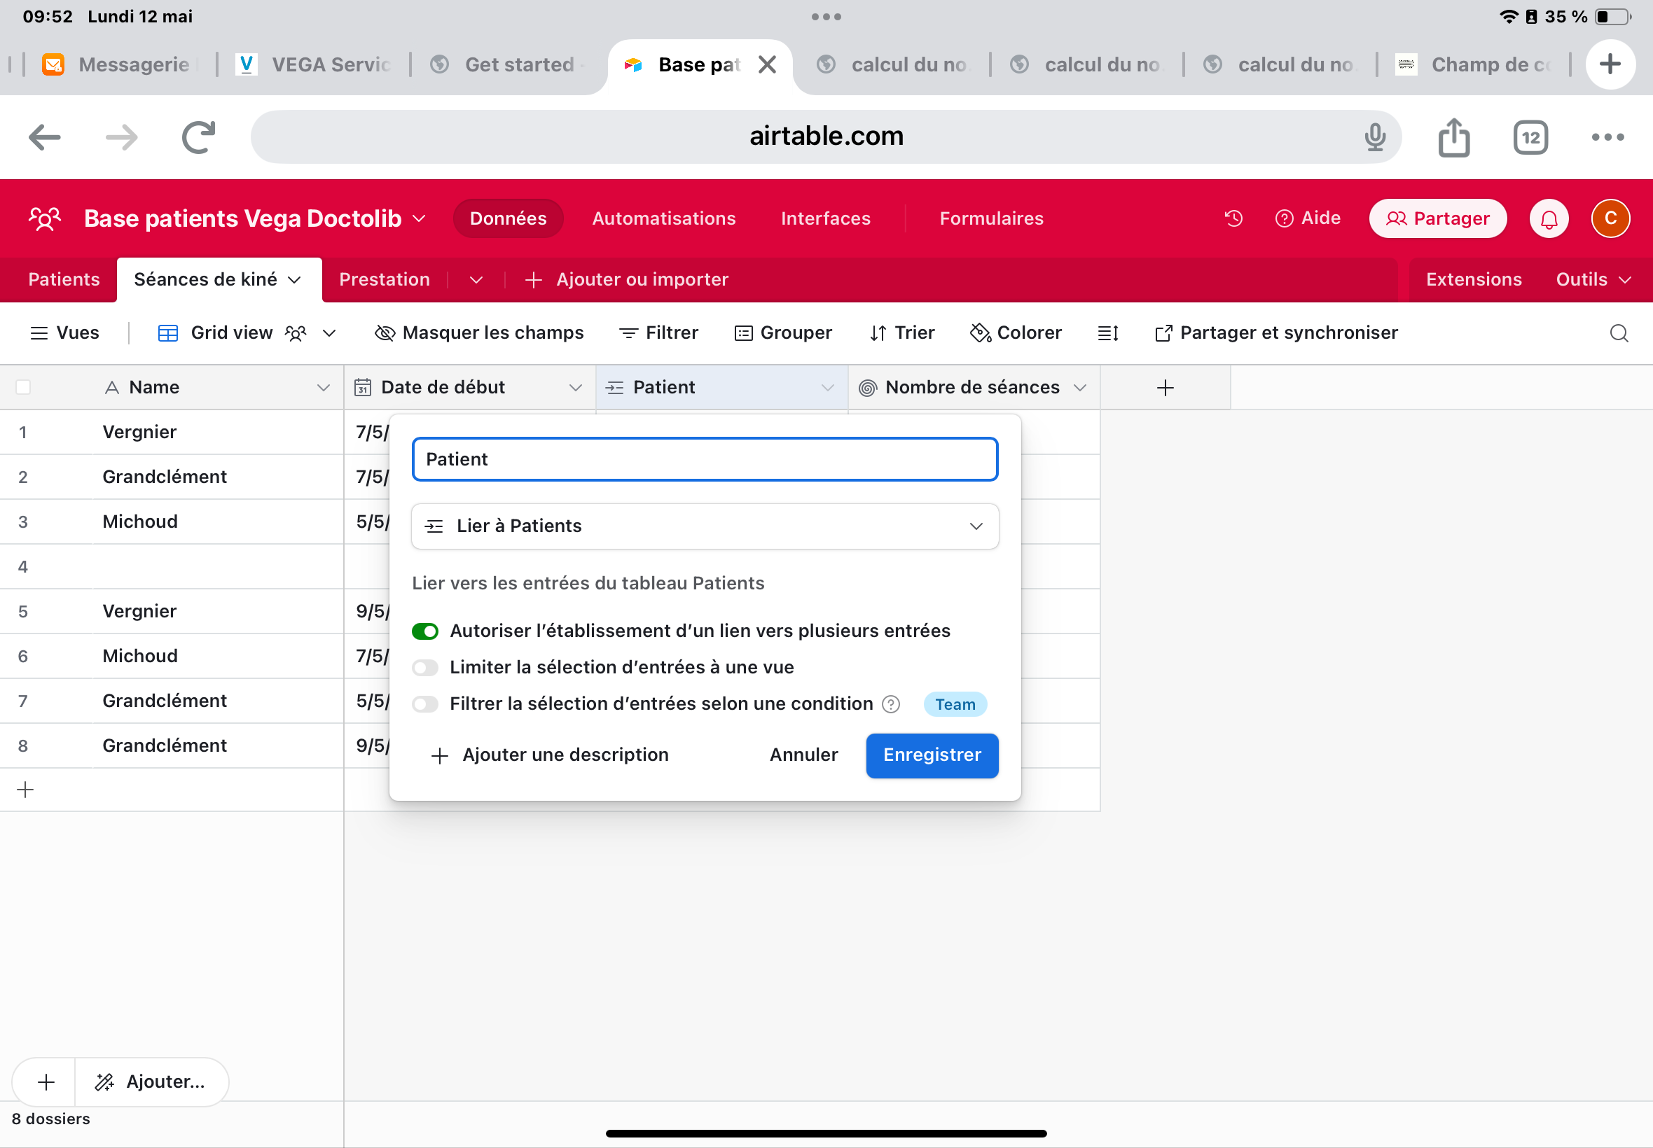Click Annuler to cancel field edit
The height and width of the screenshot is (1148, 1653).
[x=804, y=755]
